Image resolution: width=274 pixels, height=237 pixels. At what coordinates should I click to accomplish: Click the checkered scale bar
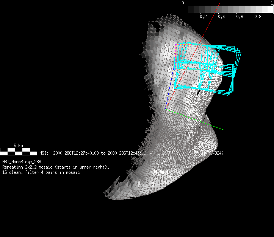pos(18,152)
